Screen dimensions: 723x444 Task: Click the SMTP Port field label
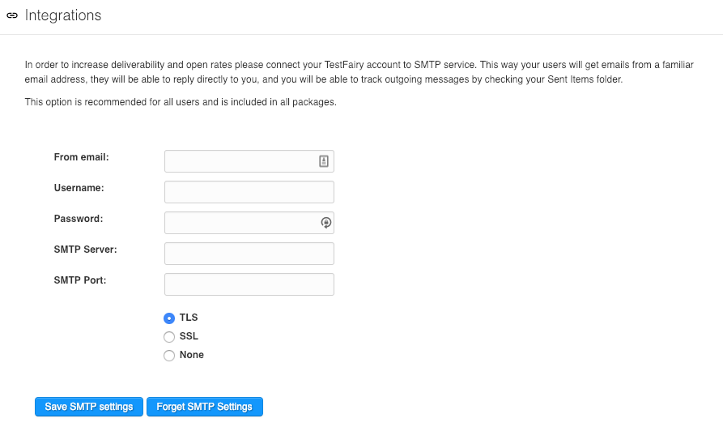tap(80, 280)
